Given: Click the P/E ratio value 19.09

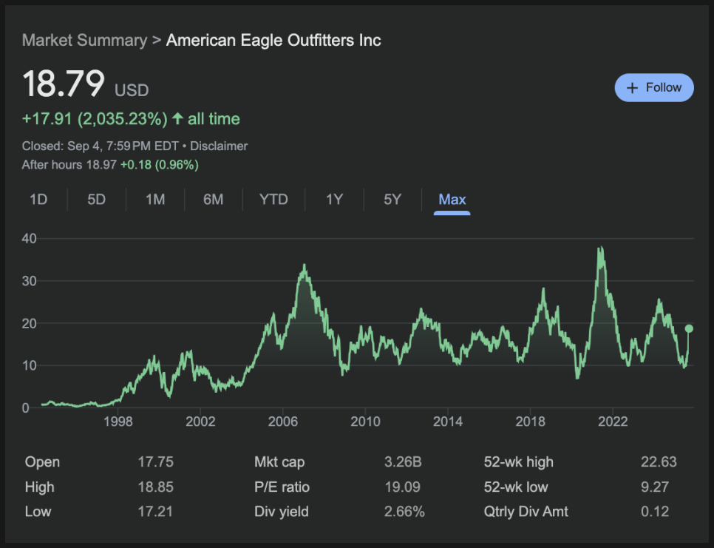Looking at the screenshot, I should [402, 487].
